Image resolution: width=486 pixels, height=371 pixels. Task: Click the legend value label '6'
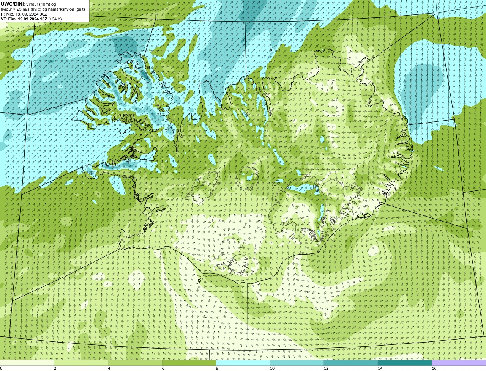(x=163, y=368)
